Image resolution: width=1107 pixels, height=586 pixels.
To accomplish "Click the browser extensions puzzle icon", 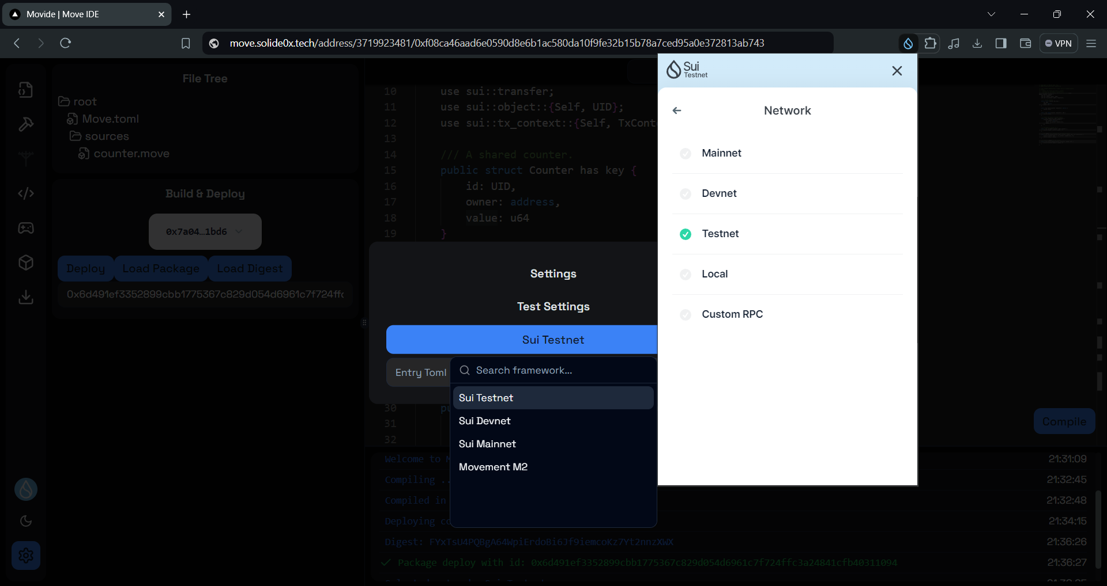I will (x=931, y=43).
